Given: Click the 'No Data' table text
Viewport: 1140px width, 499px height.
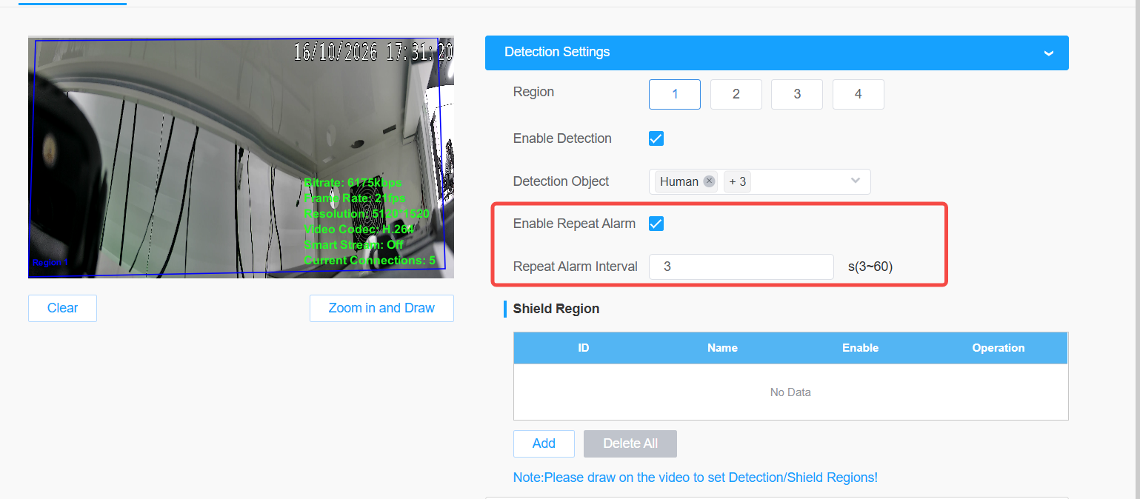Looking at the screenshot, I should (x=790, y=392).
